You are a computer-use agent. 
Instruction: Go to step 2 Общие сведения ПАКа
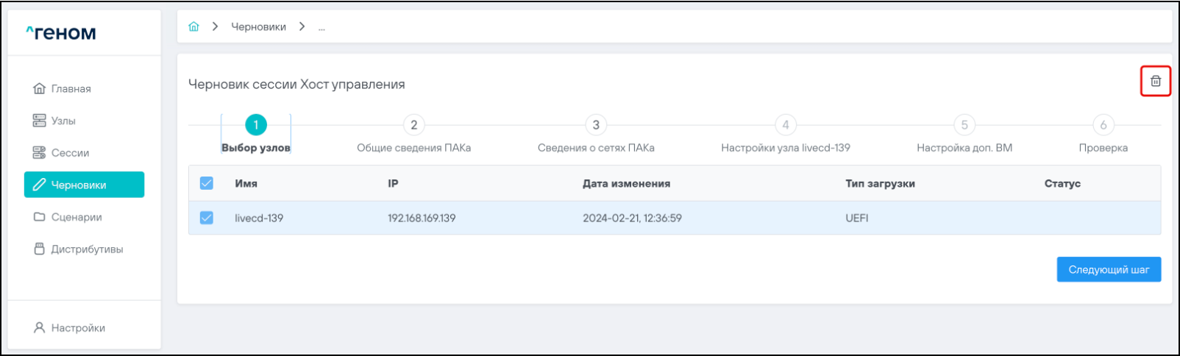[413, 125]
